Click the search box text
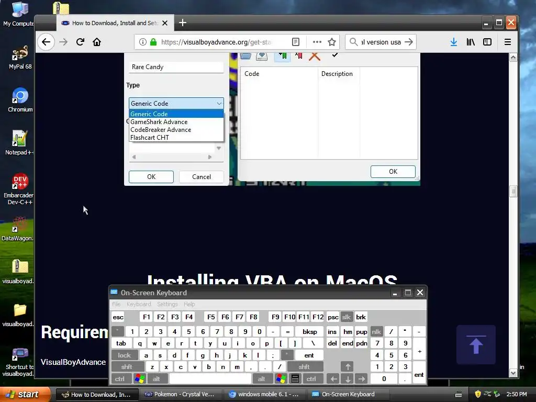Viewport: 536px width, 402px height. (x=381, y=42)
